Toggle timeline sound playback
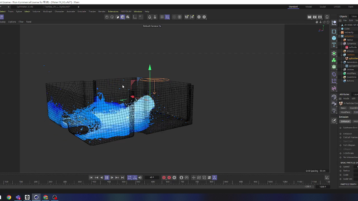 coord(140,178)
